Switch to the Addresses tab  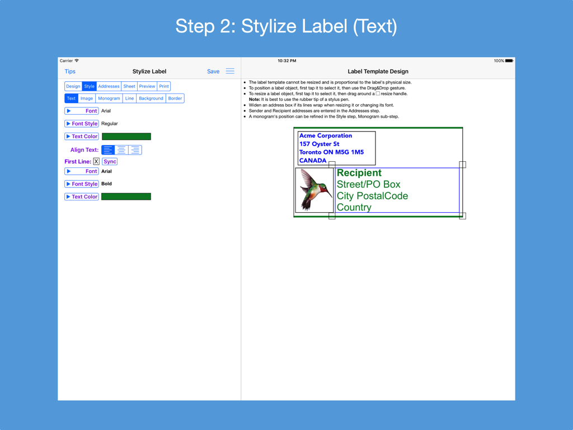(x=109, y=86)
